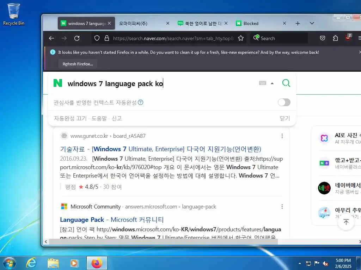Open the 기술자료 Windows 7 Ultimate result title
The height and width of the screenshot is (270, 361).
(160, 149)
